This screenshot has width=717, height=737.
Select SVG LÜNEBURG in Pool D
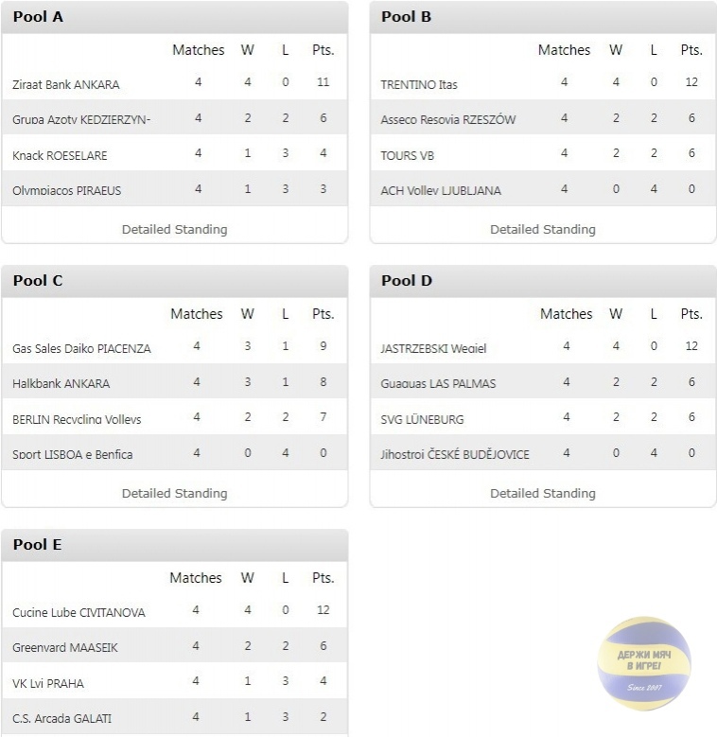pyautogui.click(x=422, y=419)
